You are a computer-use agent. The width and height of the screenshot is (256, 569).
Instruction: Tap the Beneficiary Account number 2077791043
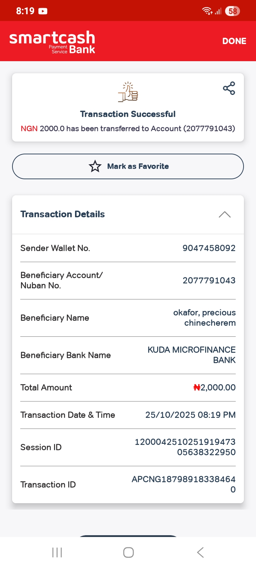point(209,281)
